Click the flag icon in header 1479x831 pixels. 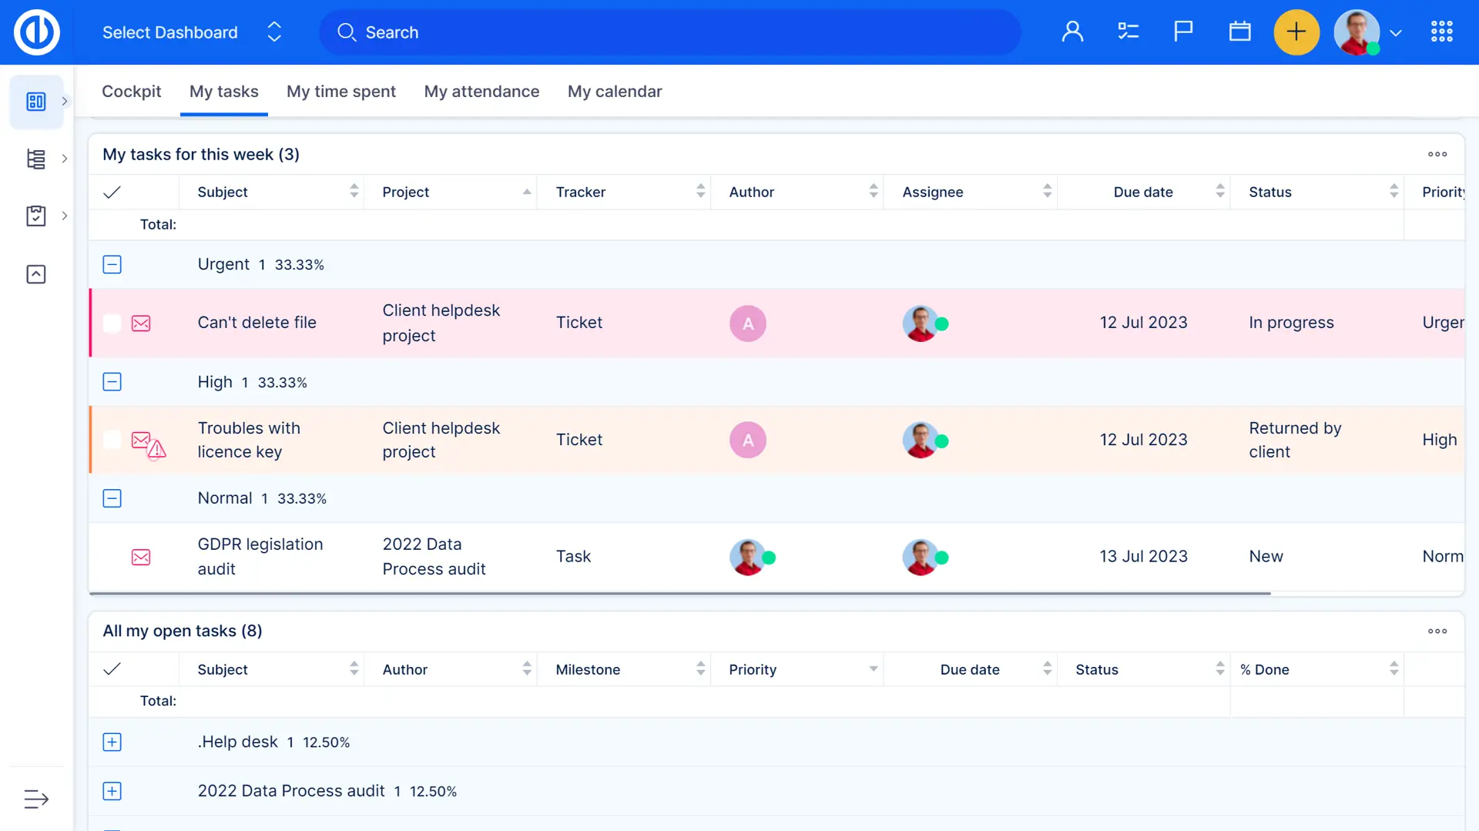point(1183,32)
